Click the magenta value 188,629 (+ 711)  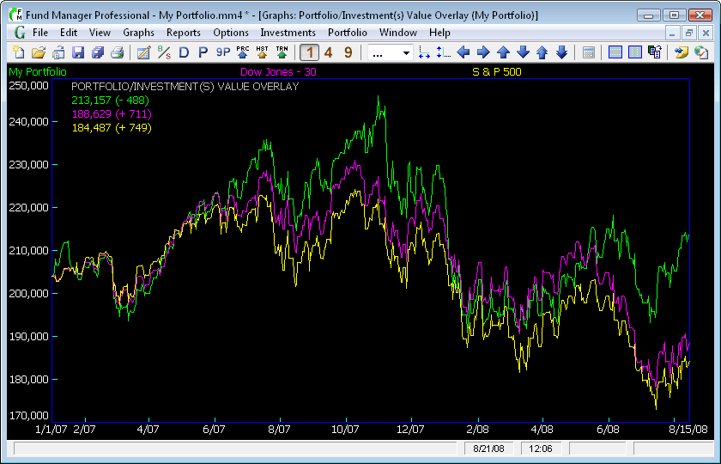[x=112, y=113]
